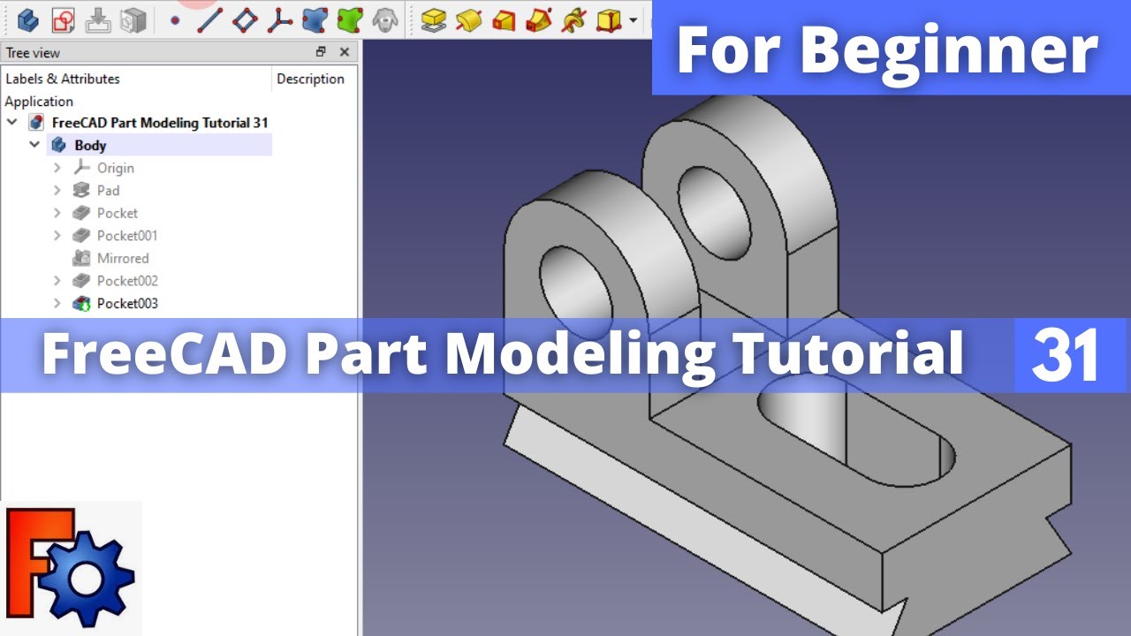Image resolution: width=1131 pixels, height=636 pixels.
Task: Select the Body item in tree
Action: (90, 145)
